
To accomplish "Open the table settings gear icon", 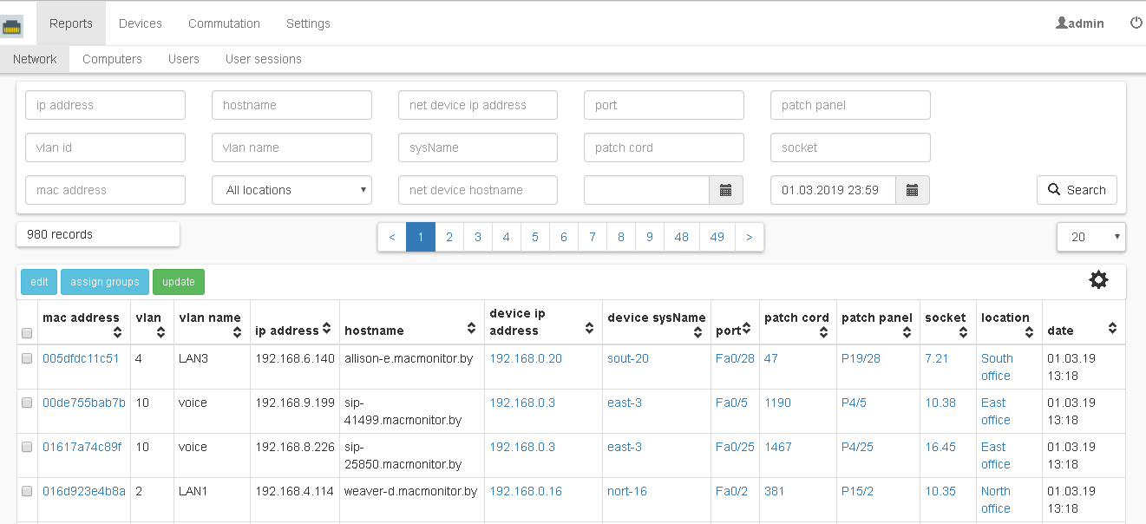I will pyautogui.click(x=1098, y=279).
